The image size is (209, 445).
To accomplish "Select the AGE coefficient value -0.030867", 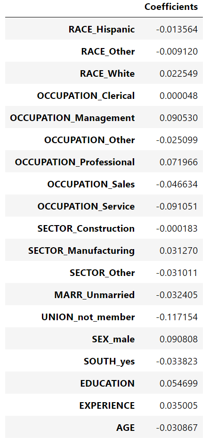I will [x=177, y=428].
